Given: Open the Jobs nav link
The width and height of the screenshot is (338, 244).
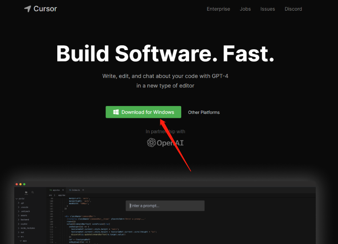Looking at the screenshot, I should point(245,9).
